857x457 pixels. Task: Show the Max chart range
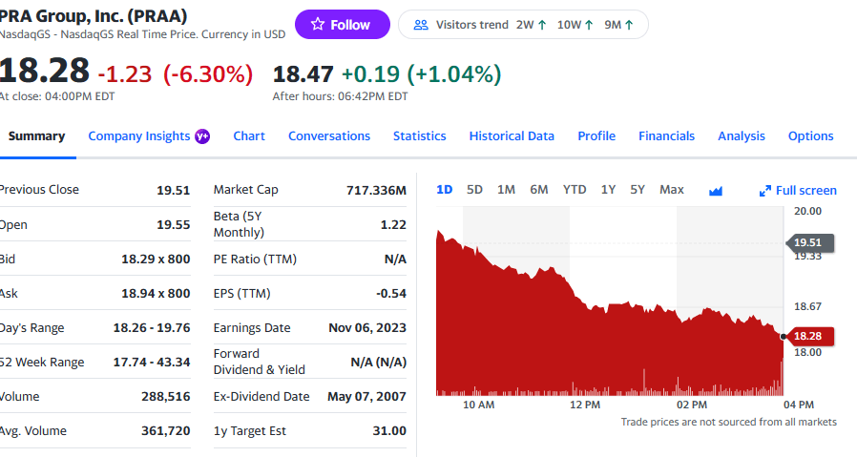[x=672, y=190]
